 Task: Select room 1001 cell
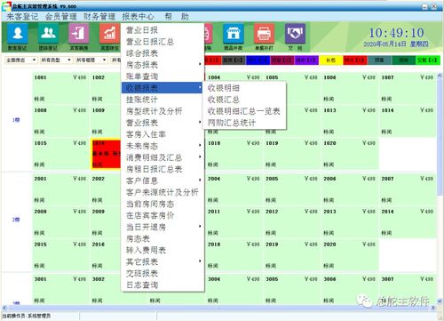coord(60,88)
